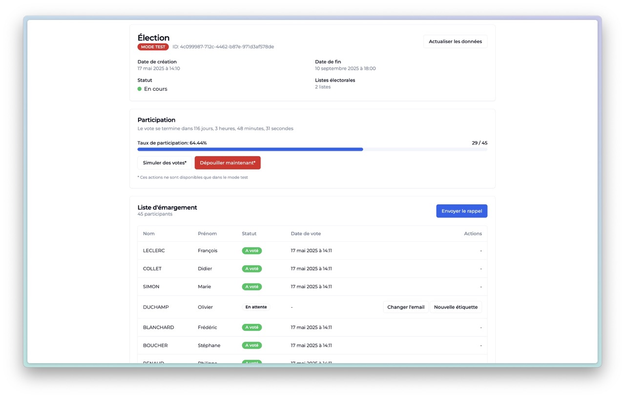
Task: Click the A voté badge for LECLERC
Action: pyautogui.click(x=252, y=251)
